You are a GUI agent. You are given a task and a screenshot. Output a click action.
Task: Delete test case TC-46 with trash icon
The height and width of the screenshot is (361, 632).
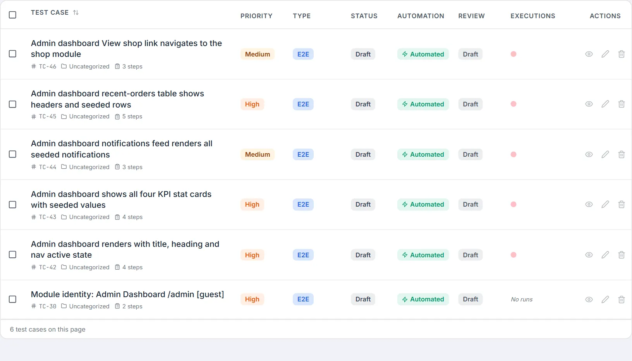click(x=621, y=54)
